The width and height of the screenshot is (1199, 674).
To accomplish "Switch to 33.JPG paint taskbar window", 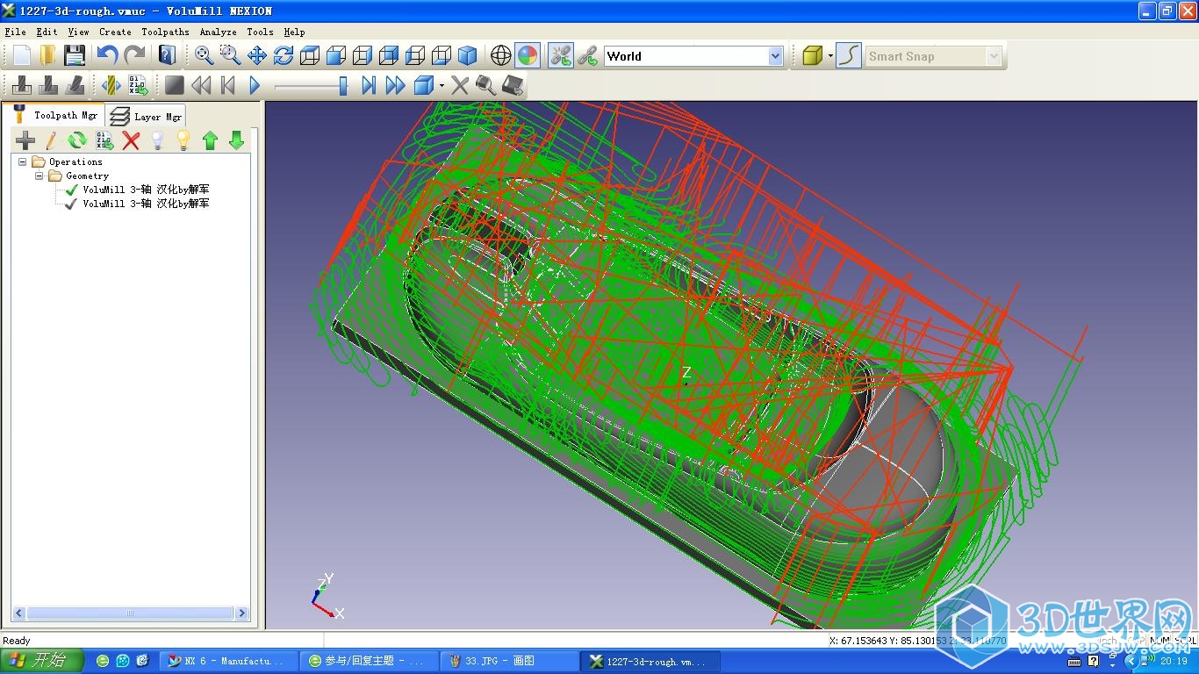I will [x=509, y=661].
